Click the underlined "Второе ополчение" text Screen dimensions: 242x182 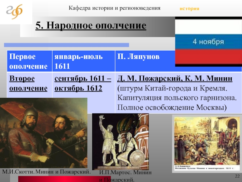coord(28,84)
